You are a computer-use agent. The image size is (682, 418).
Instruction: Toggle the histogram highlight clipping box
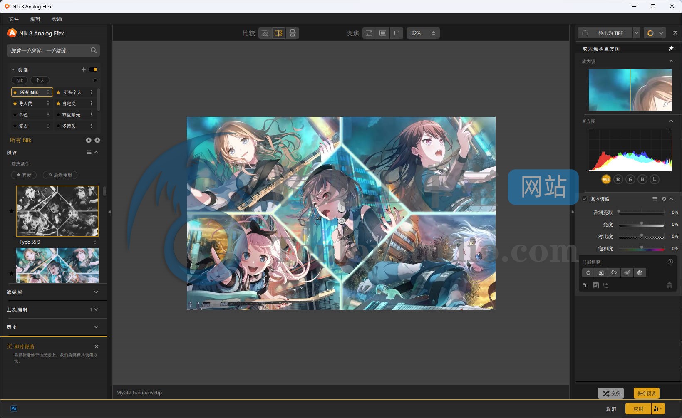pos(670,131)
